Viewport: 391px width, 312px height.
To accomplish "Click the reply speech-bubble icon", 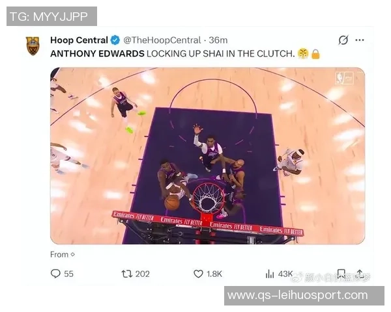I will pyautogui.click(x=55, y=274).
